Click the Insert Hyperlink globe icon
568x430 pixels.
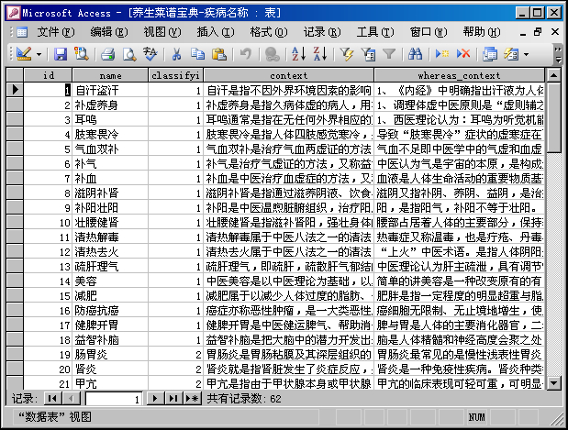272,54
